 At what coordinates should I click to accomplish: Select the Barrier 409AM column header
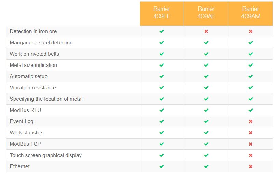pos(251,13)
